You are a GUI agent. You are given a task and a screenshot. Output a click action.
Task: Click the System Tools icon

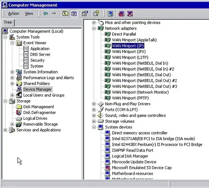click(x=12, y=37)
